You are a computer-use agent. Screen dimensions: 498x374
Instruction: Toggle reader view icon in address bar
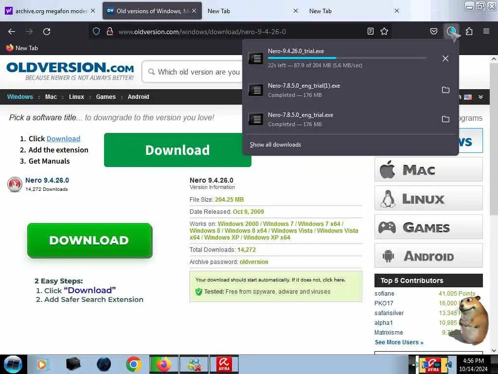370,31
